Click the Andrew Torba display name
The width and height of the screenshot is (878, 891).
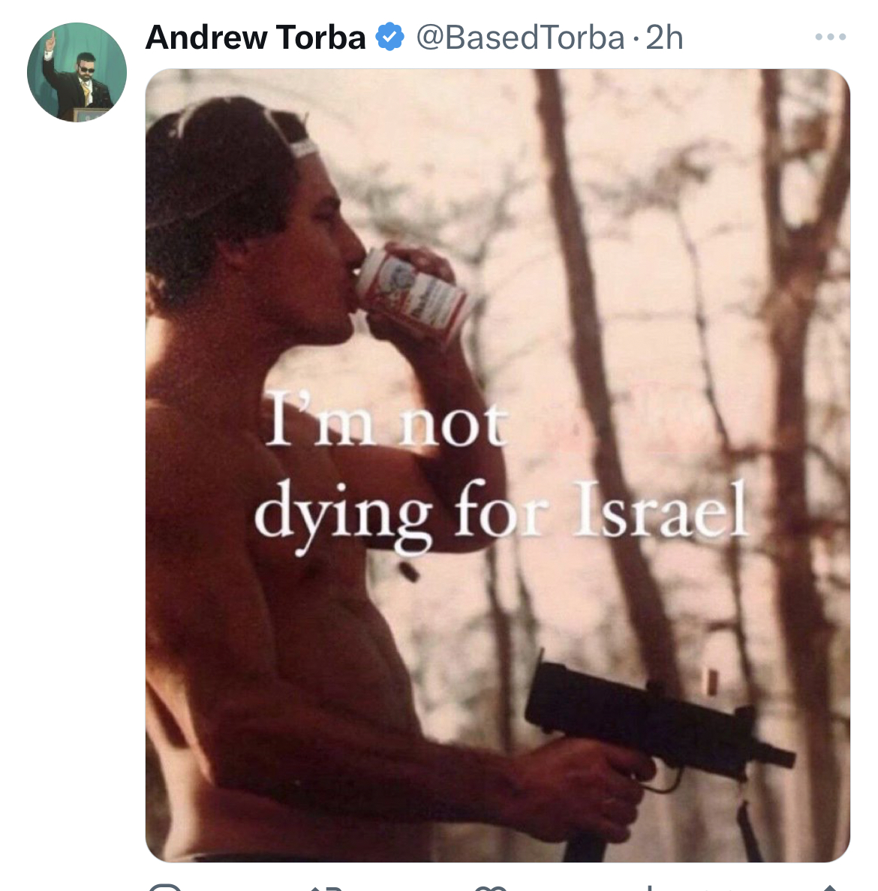coord(256,38)
